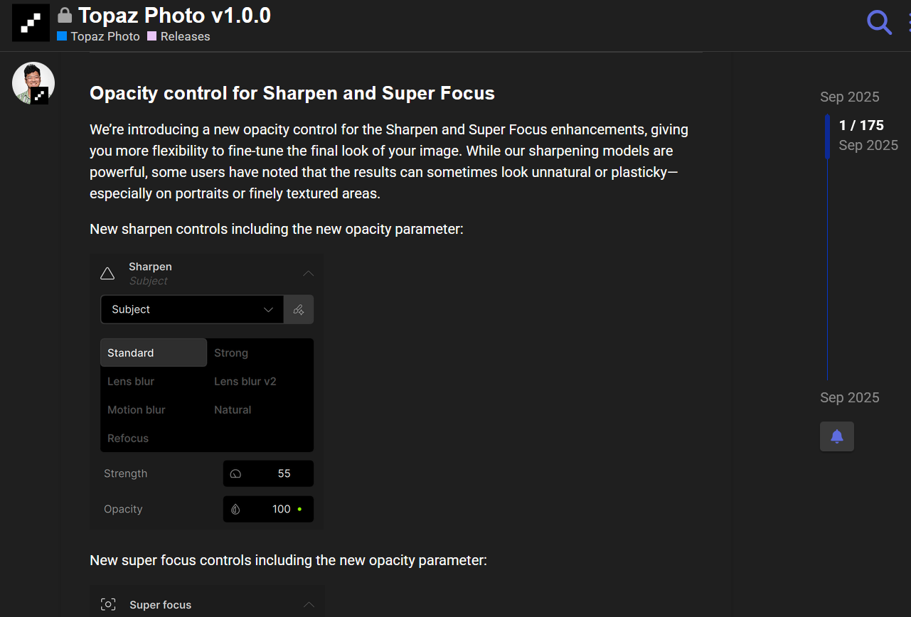Click the Topaz Labs logo icon
The image size is (911, 617).
coord(31,23)
